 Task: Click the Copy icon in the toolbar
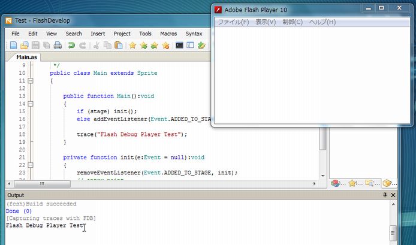click(x=107, y=46)
